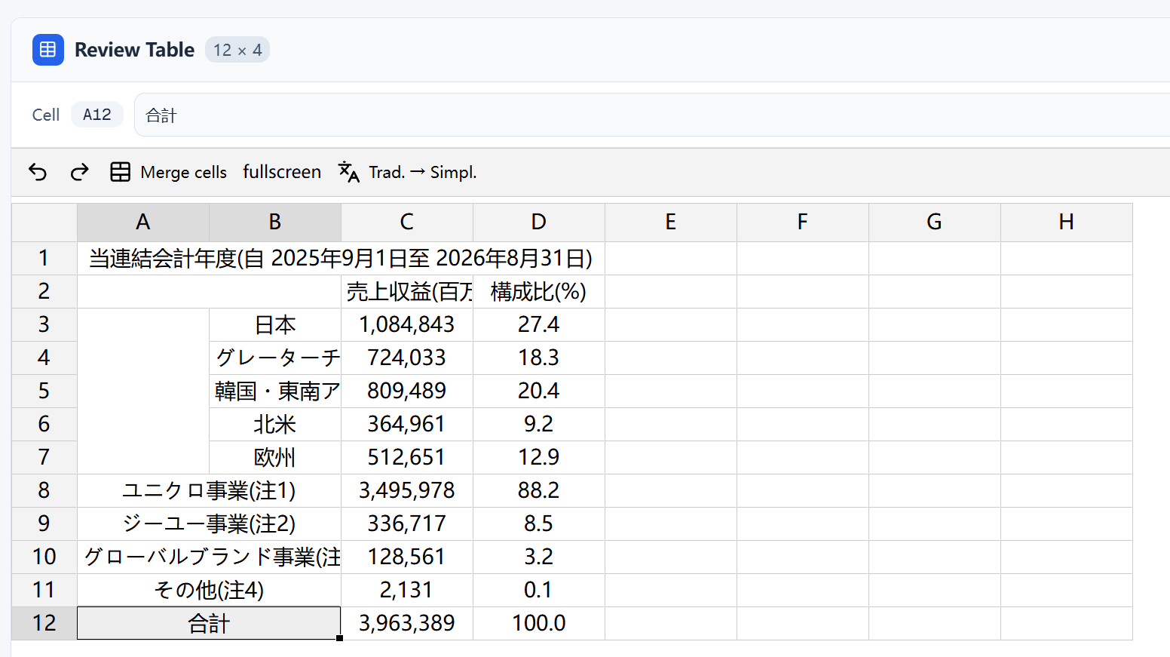This screenshot has width=1170, height=657.
Task: Click cell 韓国・東南ア
Action: [x=275, y=391]
